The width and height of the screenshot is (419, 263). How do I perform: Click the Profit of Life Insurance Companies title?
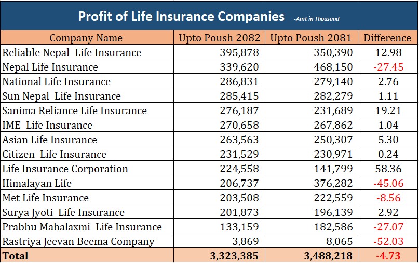tap(181, 16)
